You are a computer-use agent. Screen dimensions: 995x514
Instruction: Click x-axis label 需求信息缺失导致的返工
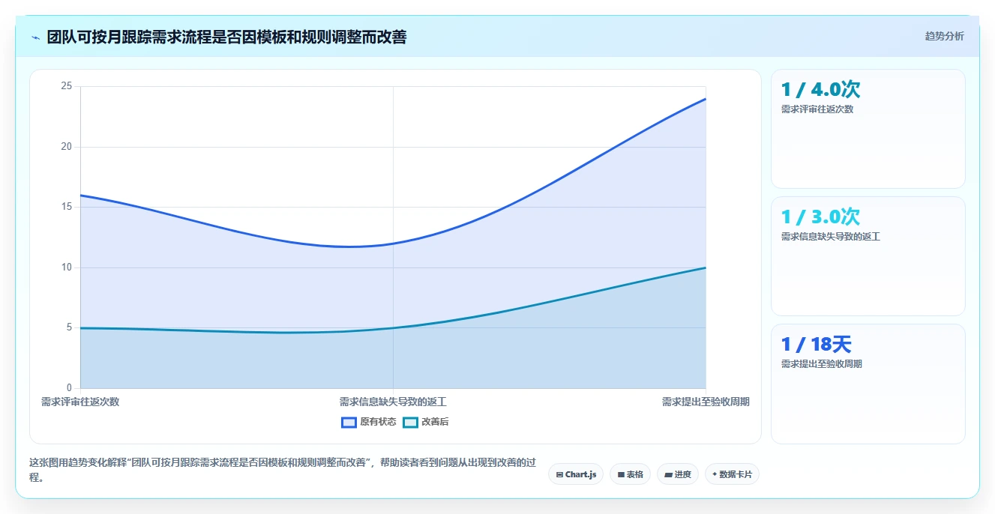coord(393,402)
